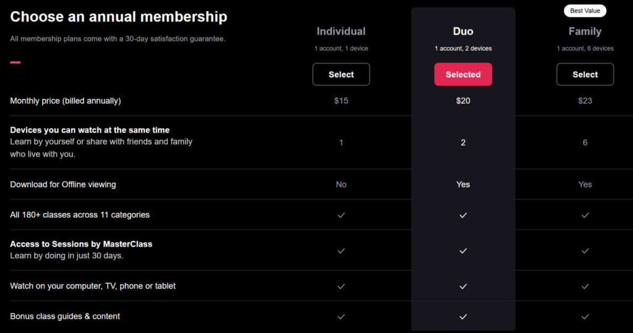Click Family checkmark for Bonus class guides
Image resolution: width=633 pixels, height=333 pixels.
click(585, 316)
